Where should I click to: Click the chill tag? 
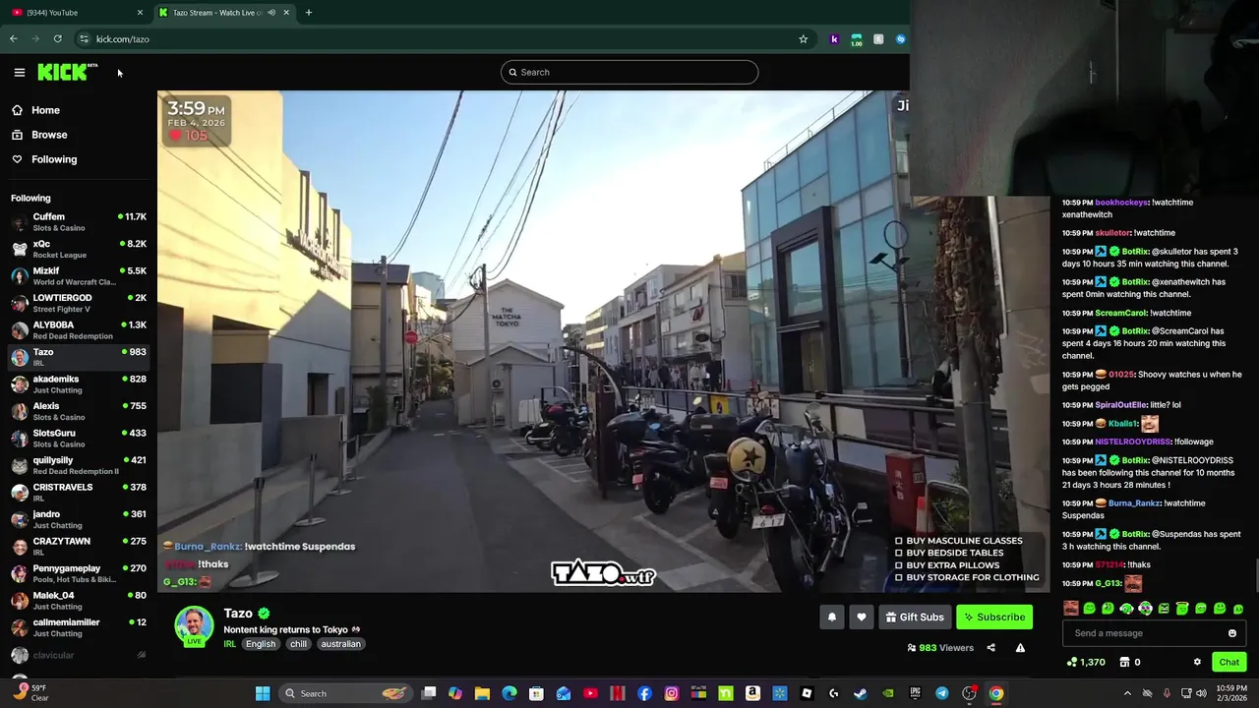[299, 644]
